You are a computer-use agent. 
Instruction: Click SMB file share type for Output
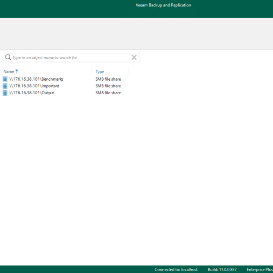tap(108, 93)
